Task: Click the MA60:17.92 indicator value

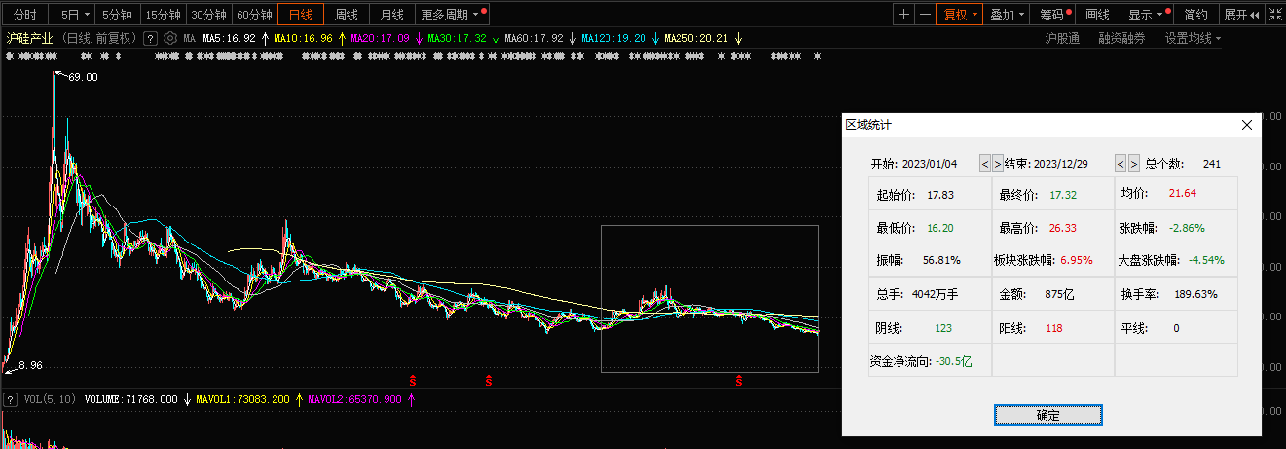Action: pyautogui.click(x=533, y=38)
